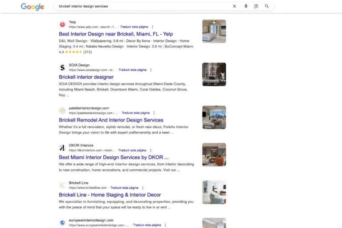The height and width of the screenshot is (228, 342).
Task: Click the Yelp favicon in first result
Action: coord(62,24)
